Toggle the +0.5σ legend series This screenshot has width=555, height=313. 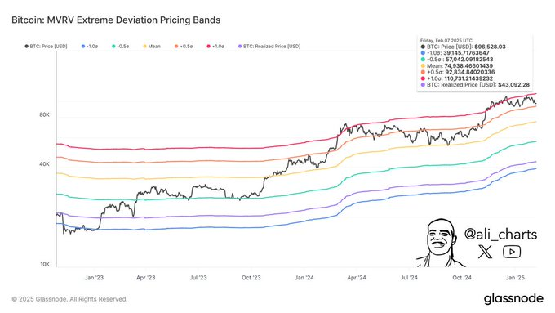184,46
